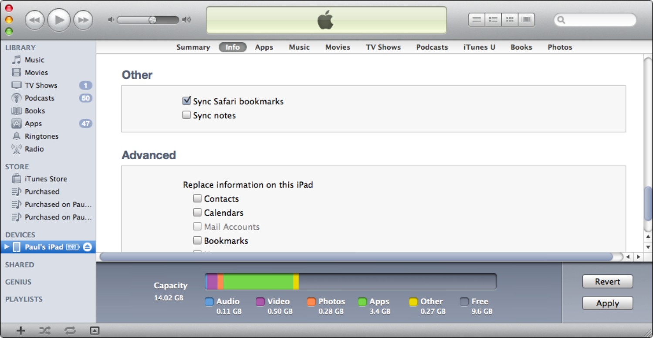This screenshot has height=338, width=653.
Task: Click the Previous track rewind button
Action: coord(35,20)
